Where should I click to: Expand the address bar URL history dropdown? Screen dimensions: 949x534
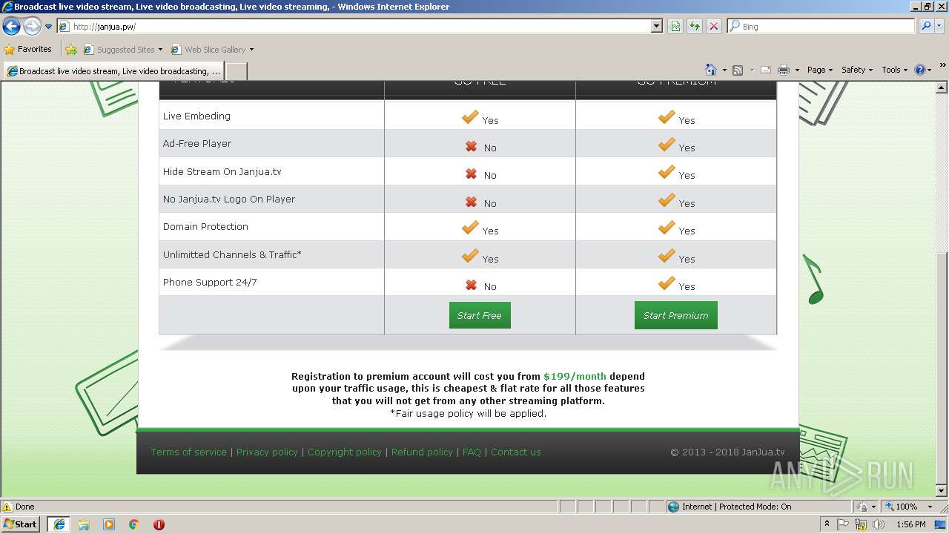point(657,26)
